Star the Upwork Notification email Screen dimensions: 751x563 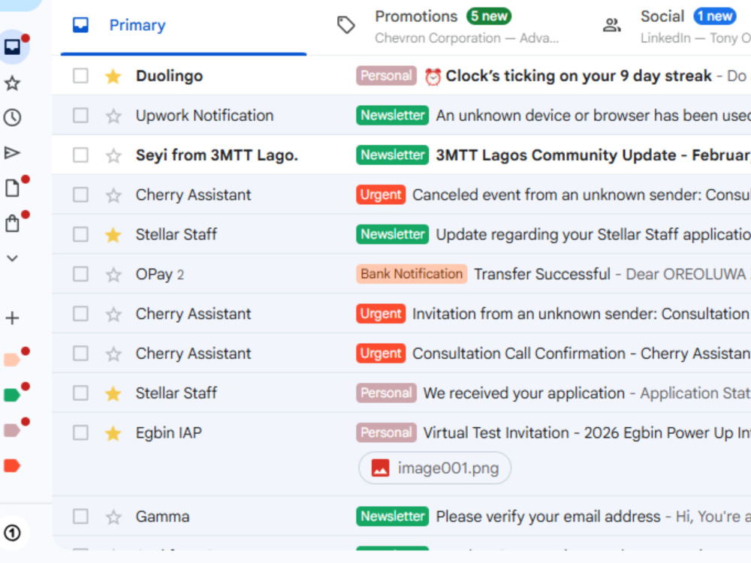tap(113, 116)
